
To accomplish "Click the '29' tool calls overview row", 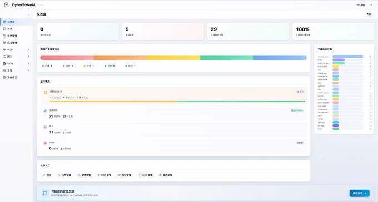I will point(174,113).
